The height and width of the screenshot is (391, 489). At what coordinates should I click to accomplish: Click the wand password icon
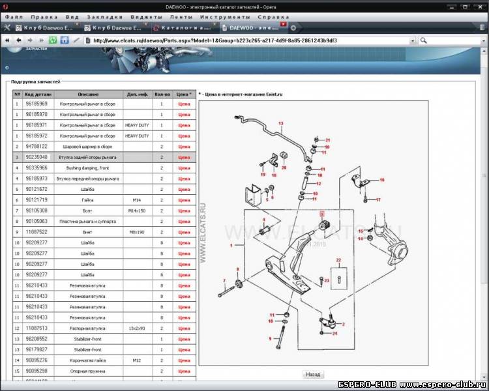(x=76, y=40)
